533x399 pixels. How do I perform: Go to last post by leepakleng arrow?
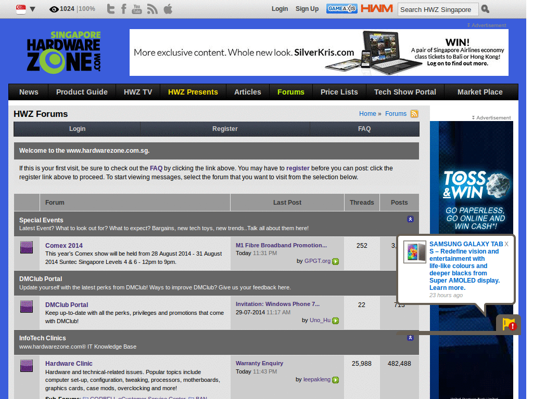[336, 380]
